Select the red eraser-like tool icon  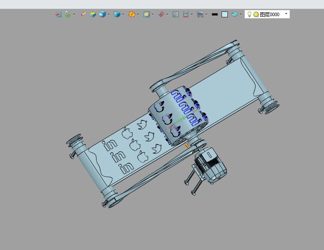pos(83,14)
